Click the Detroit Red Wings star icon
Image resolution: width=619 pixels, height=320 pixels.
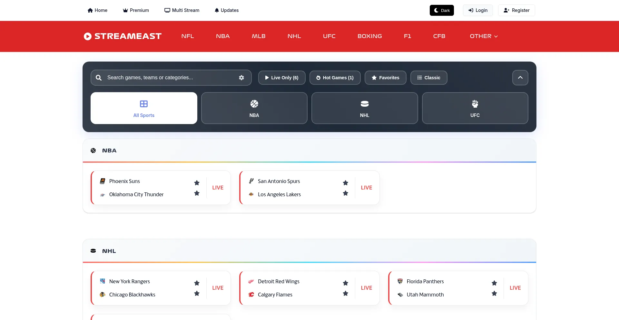(346, 283)
